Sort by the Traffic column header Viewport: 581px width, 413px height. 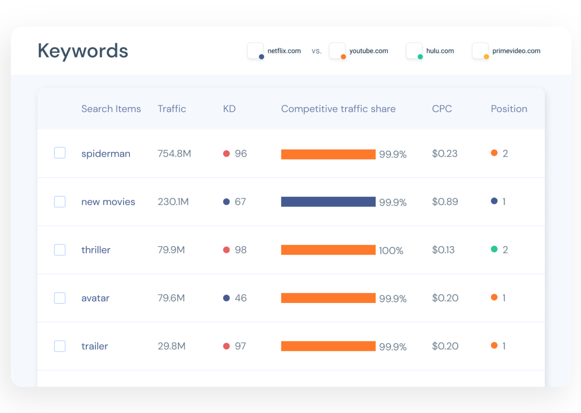tap(172, 109)
